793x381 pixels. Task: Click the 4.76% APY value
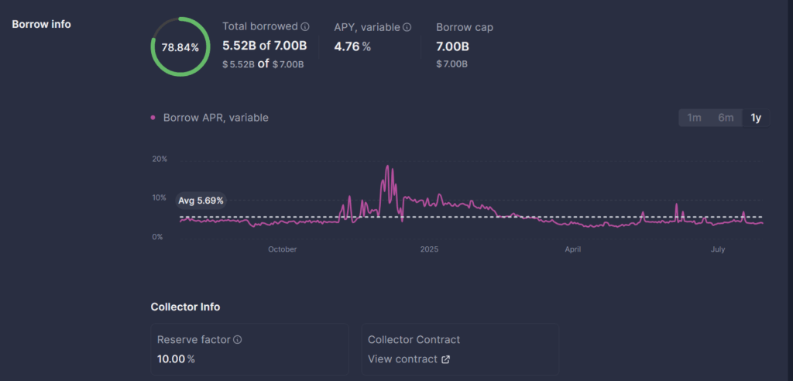352,46
